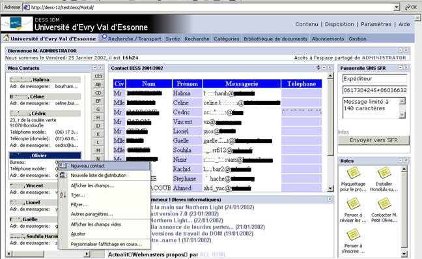Image resolution: width=422 pixels, height=259 pixels.
Task: Jump to contacts index CD
Action: click(98, 93)
